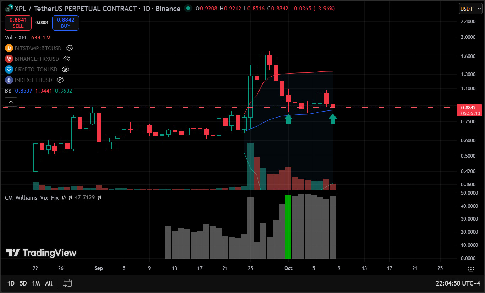
Task: Click the XPL symbol logo icon
Action: [9, 8]
